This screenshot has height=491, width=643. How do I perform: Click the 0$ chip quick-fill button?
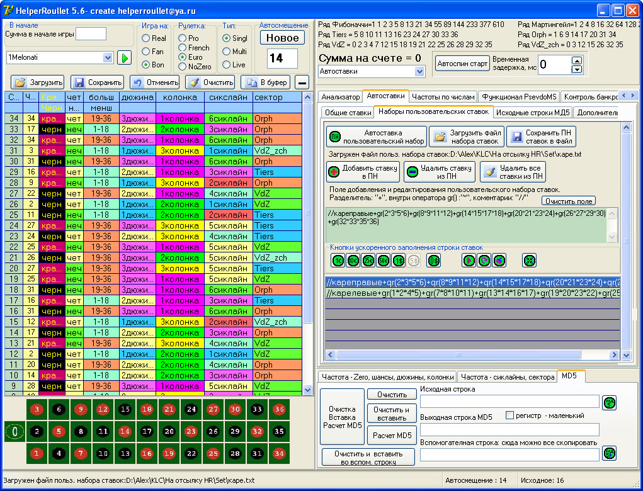pos(433,260)
